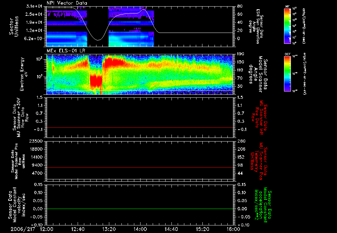Viewport: 337px width, 233px height.
Task: Click the 14100 scanner position tick label
Action: coord(36,157)
